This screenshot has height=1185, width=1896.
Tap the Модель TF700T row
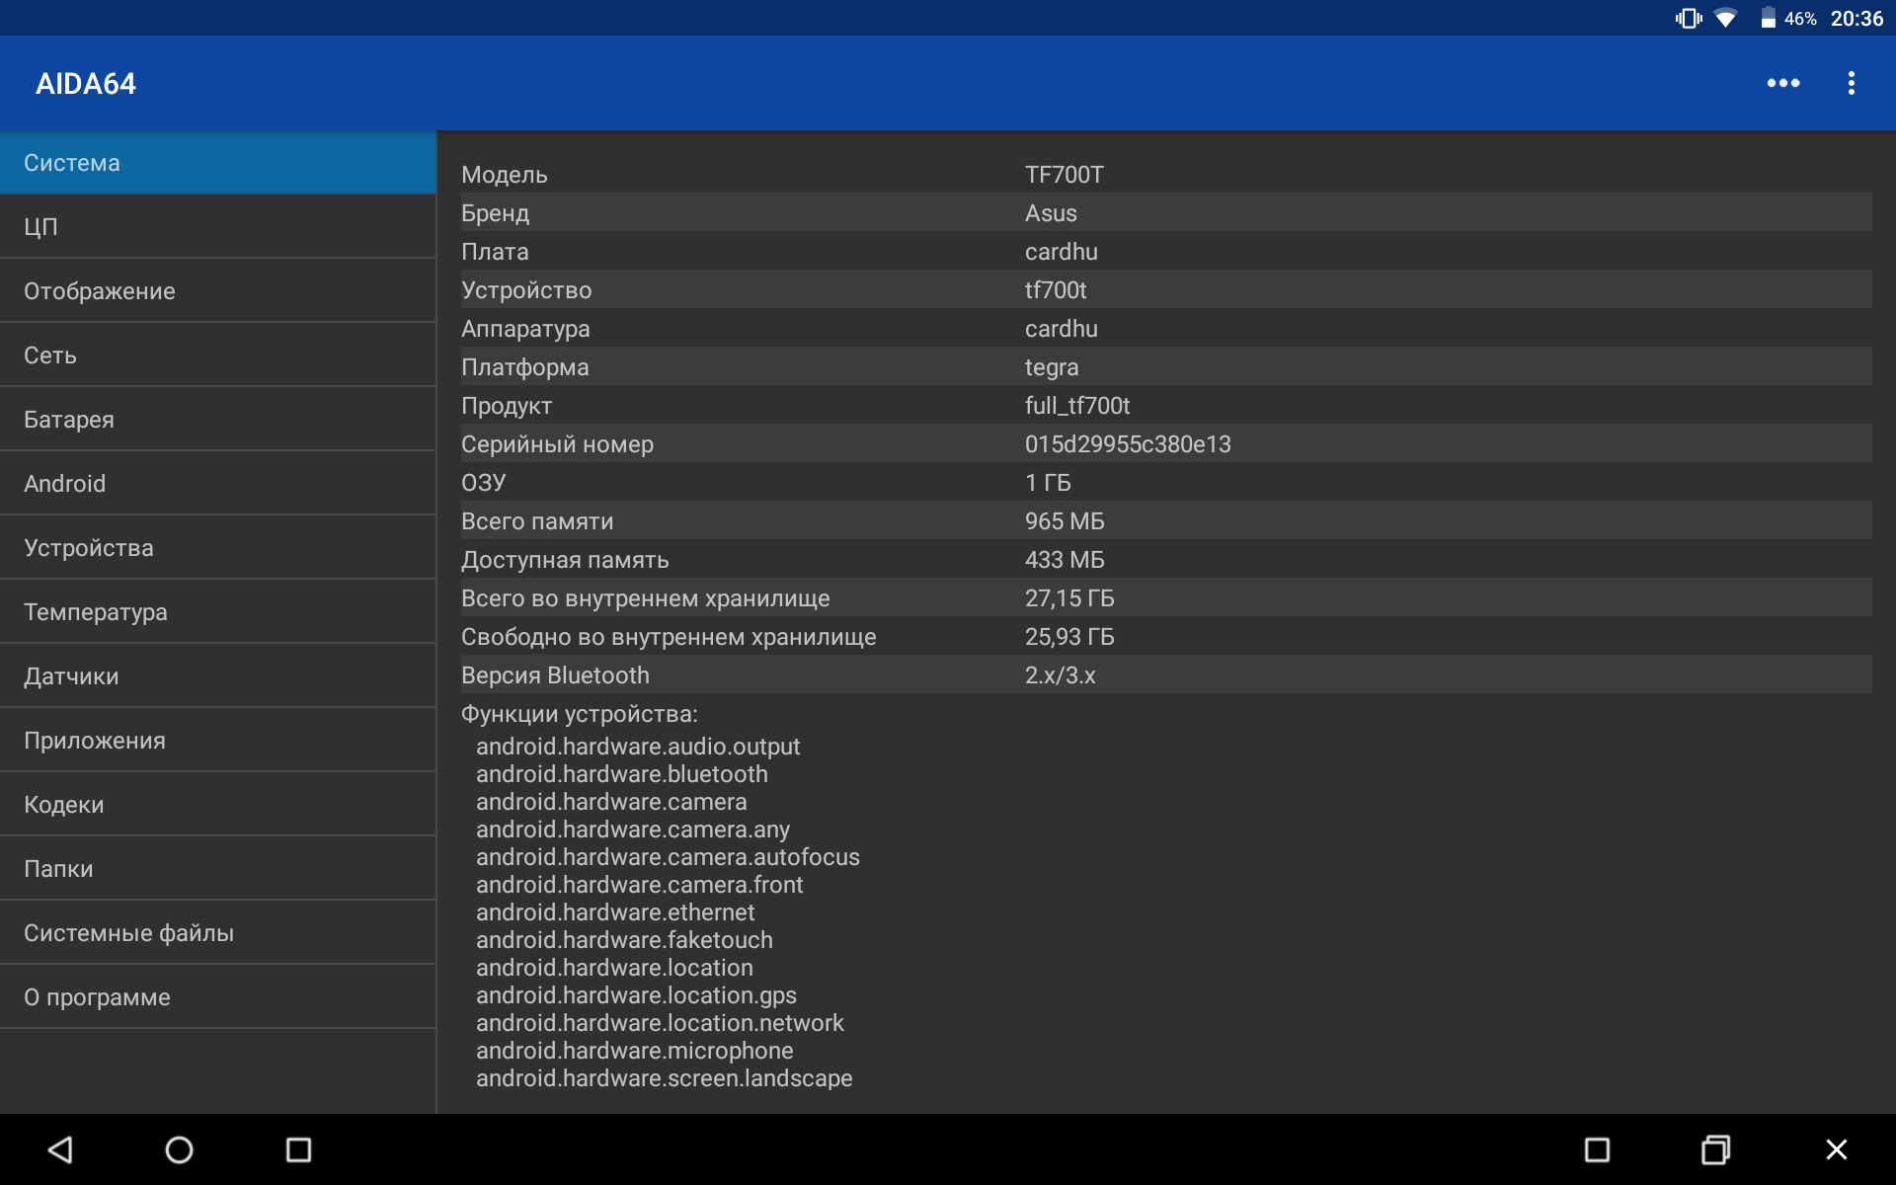[1165, 175]
